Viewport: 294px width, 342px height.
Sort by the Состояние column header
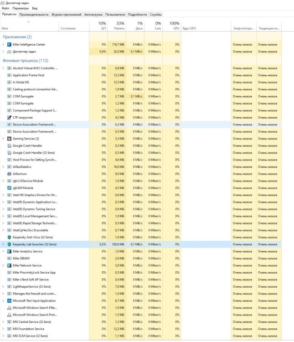74,26
